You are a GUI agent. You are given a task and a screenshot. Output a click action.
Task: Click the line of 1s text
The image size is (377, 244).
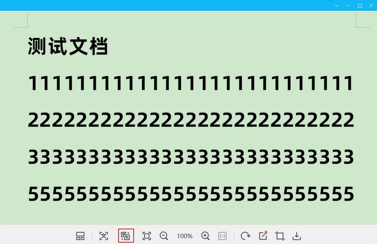click(191, 83)
